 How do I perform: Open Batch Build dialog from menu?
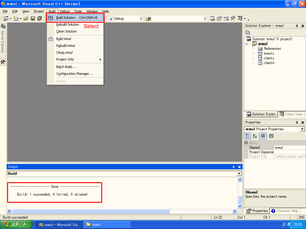pyautogui.click(x=75, y=67)
